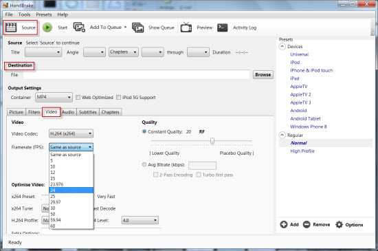
Task: Enable the Web Optimized checkbox
Action: tap(78, 98)
